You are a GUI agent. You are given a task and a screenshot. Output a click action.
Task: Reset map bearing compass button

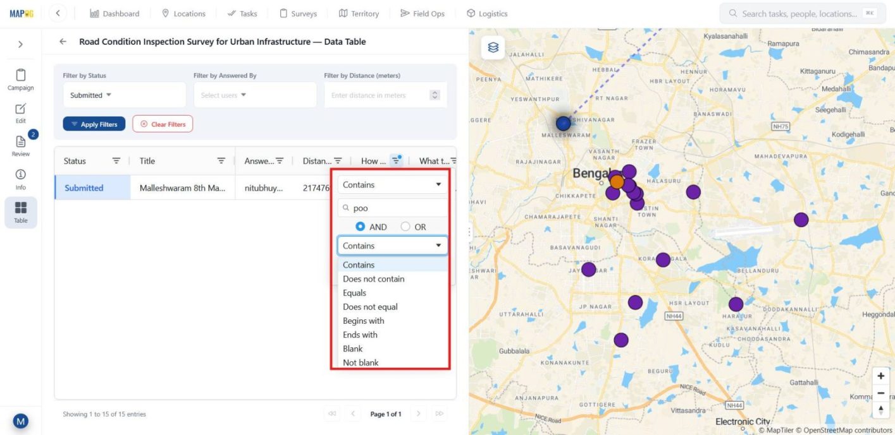coord(880,410)
